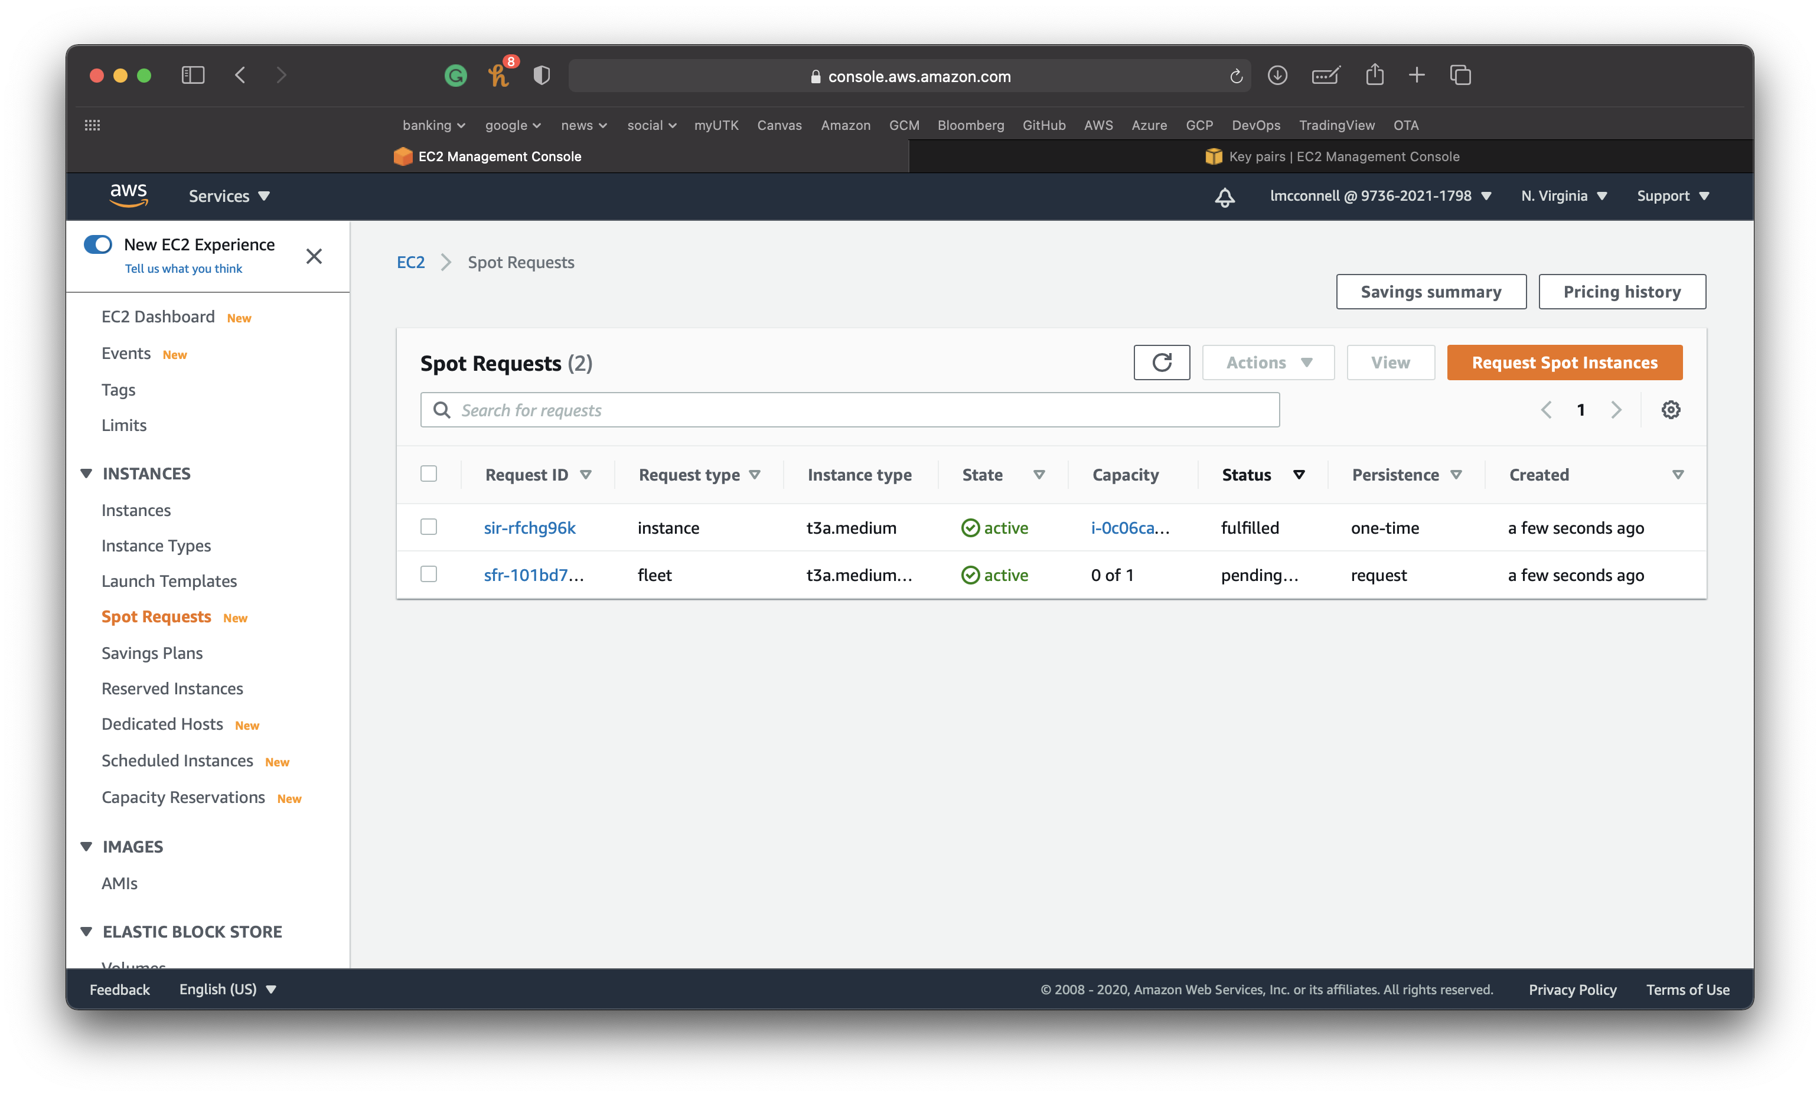Open Instances in sidebar

(x=136, y=511)
